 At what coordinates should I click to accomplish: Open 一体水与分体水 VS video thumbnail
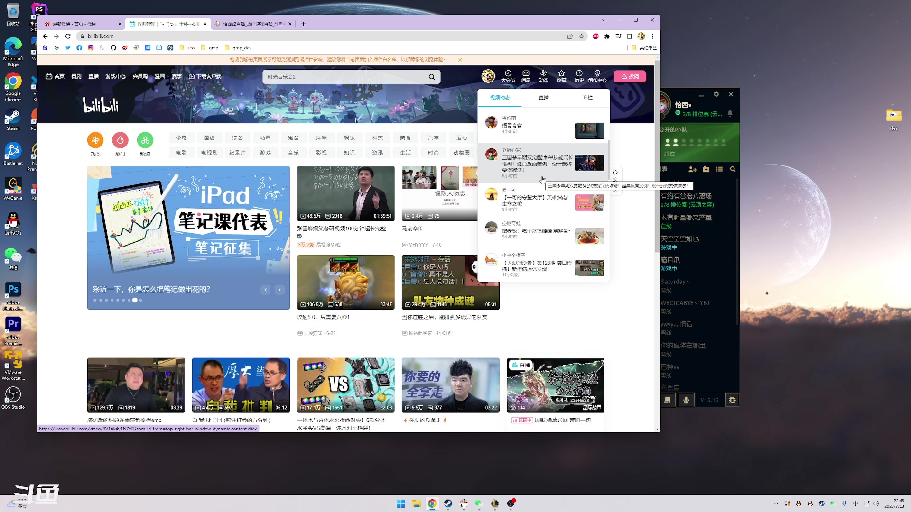pyautogui.click(x=345, y=385)
